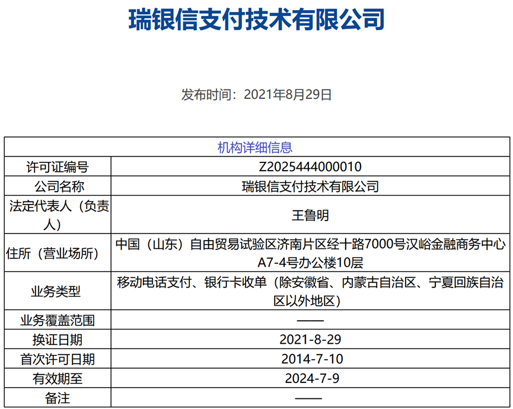This screenshot has height=409, width=513.
Task: Click the dash value in 业务覆盖范围 row
Action: [x=310, y=321]
